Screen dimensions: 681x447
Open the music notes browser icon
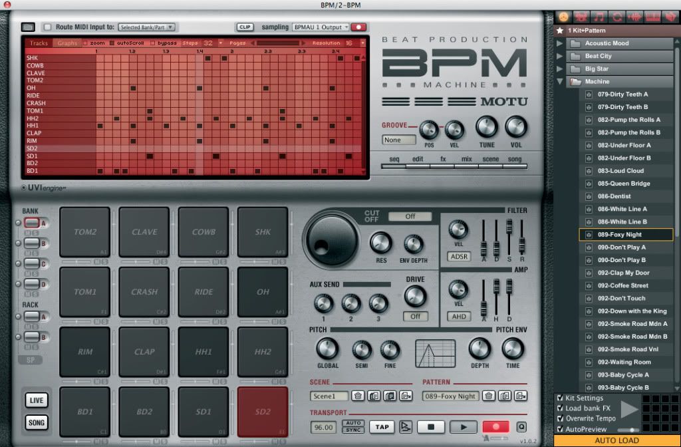[x=599, y=17]
